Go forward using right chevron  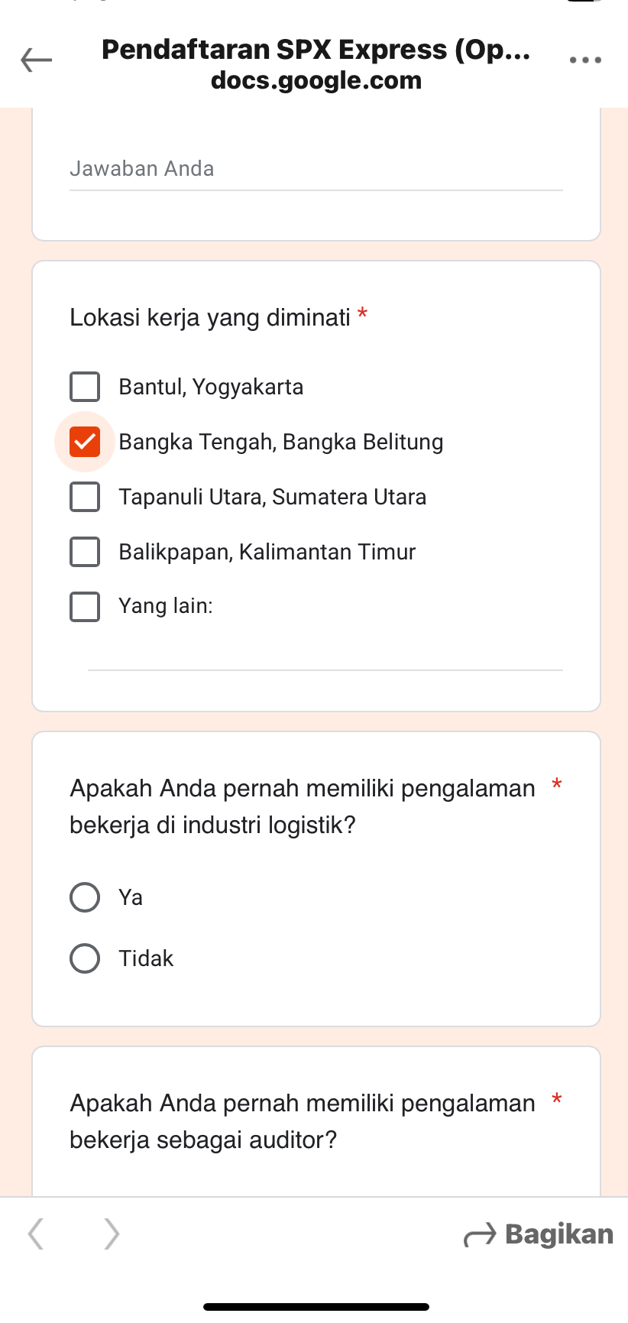(112, 1234)
